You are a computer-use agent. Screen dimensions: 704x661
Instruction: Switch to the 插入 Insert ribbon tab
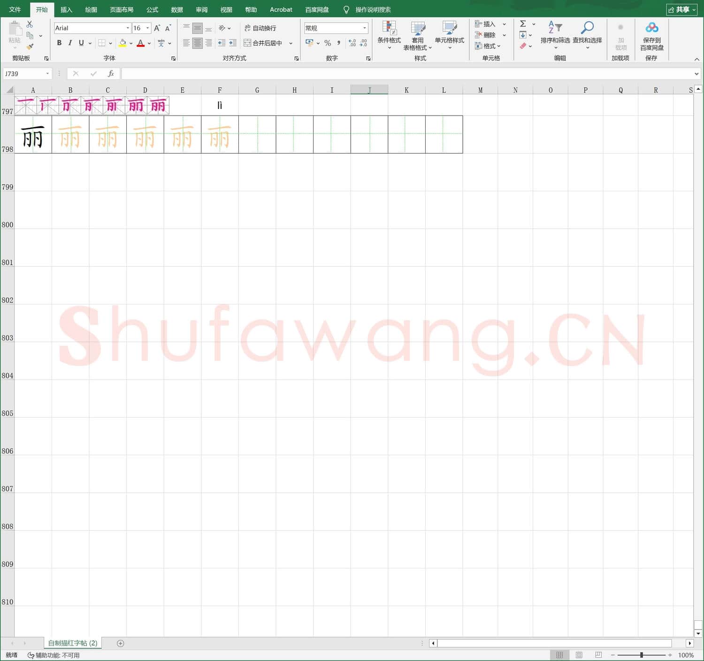(x=66, y=9)
